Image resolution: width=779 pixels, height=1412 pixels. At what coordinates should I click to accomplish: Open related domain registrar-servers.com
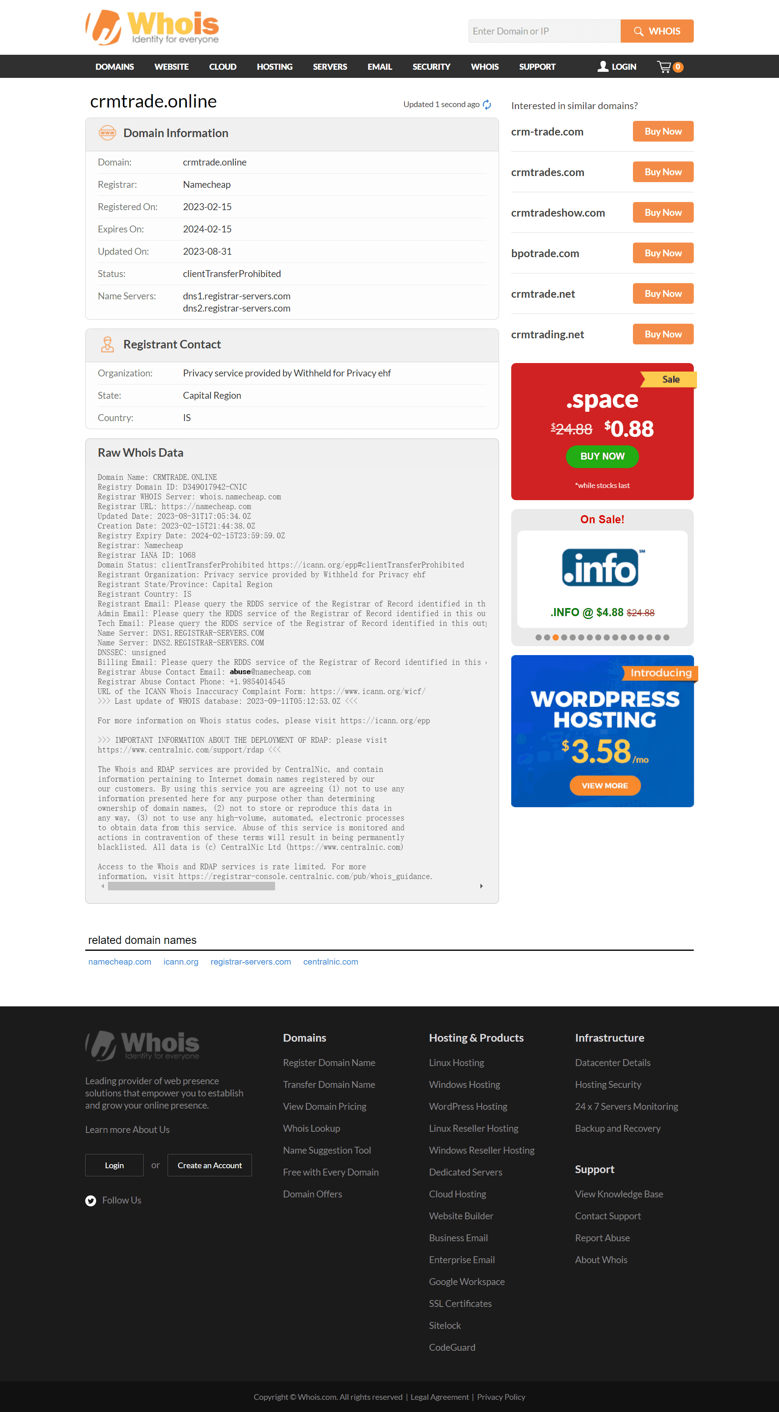[250, 962]
